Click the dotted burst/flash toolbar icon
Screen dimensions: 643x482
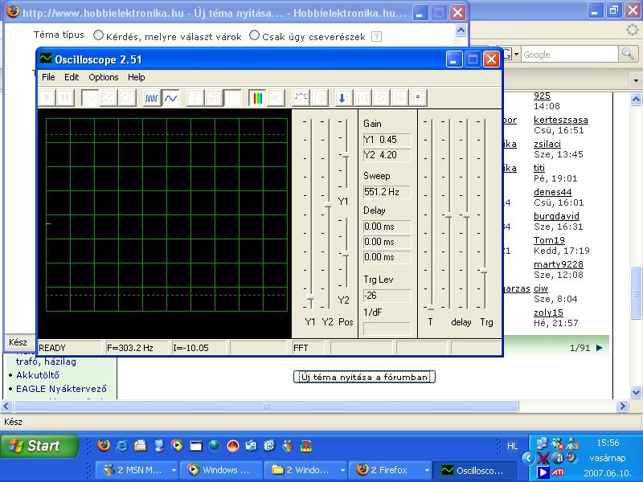[x=301, y=97]
